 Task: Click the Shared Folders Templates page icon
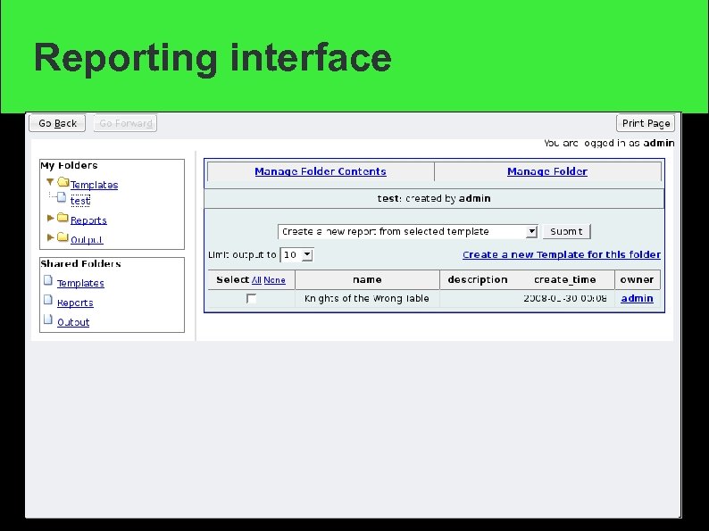point(48,280)
